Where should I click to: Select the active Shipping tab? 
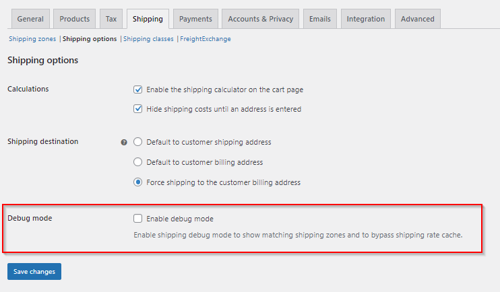pos(148,19)
